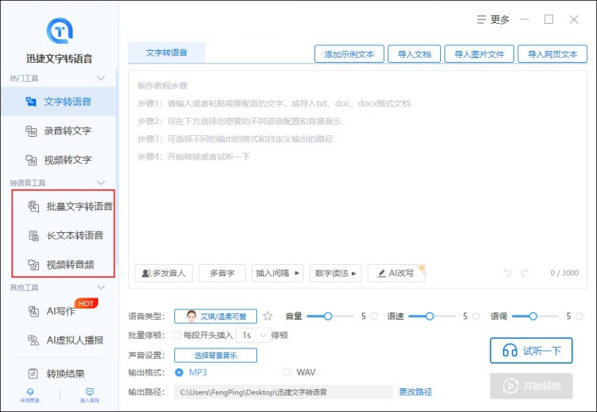
Task: Click the 转换结果 sidebar icon
Action: coord(33,374)
